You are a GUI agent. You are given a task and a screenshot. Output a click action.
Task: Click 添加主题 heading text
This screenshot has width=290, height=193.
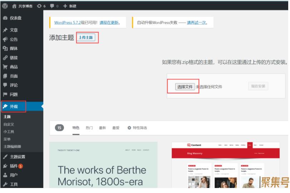[x=61, y=38]
